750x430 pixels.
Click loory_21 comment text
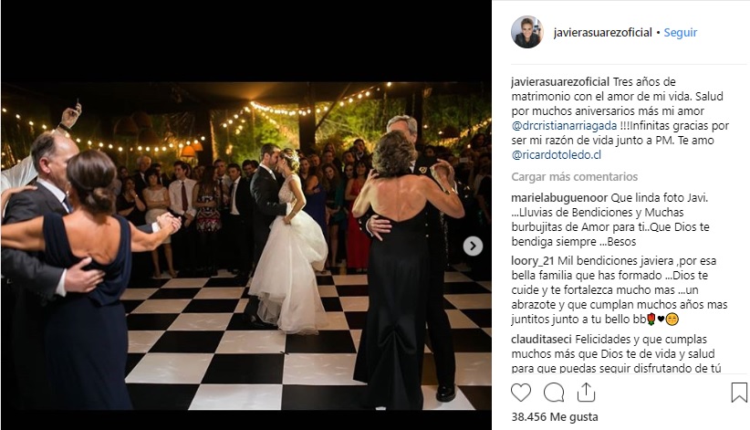point(620,290)
